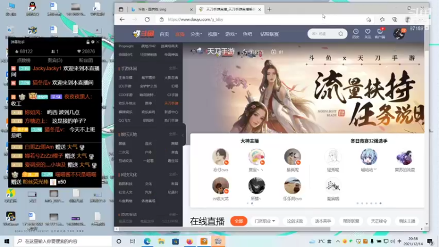Viewport: 439px width, 247px height.
Task: Open the notification center on taskbar
Action: [x=430, y=241]
